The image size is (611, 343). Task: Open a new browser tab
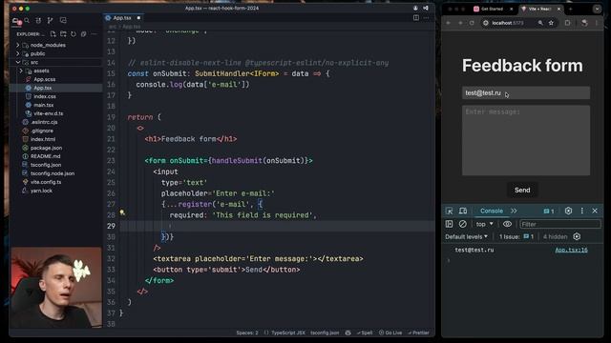pos(571,9)
